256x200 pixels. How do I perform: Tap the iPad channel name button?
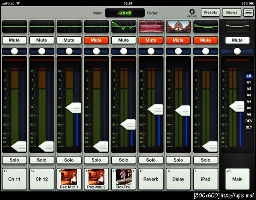point(206,179)
